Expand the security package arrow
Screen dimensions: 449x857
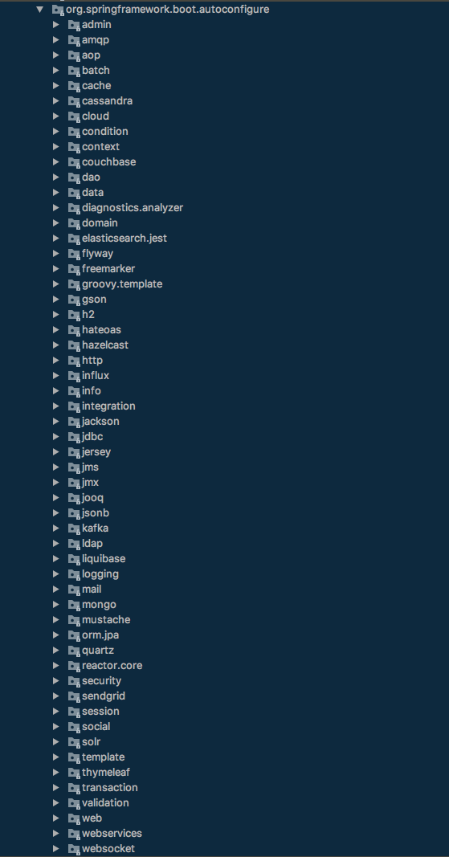point(55,681)
